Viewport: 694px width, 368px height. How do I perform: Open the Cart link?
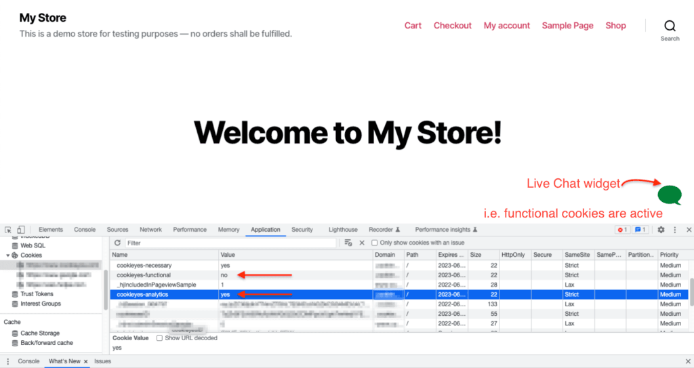point(413,26)
